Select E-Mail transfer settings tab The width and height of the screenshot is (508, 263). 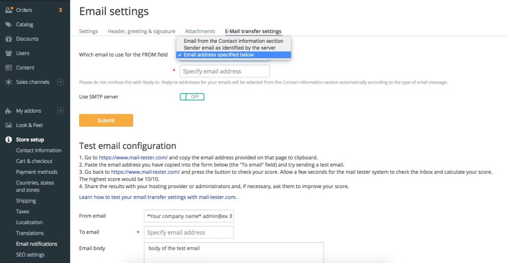(x=253, y=32)
